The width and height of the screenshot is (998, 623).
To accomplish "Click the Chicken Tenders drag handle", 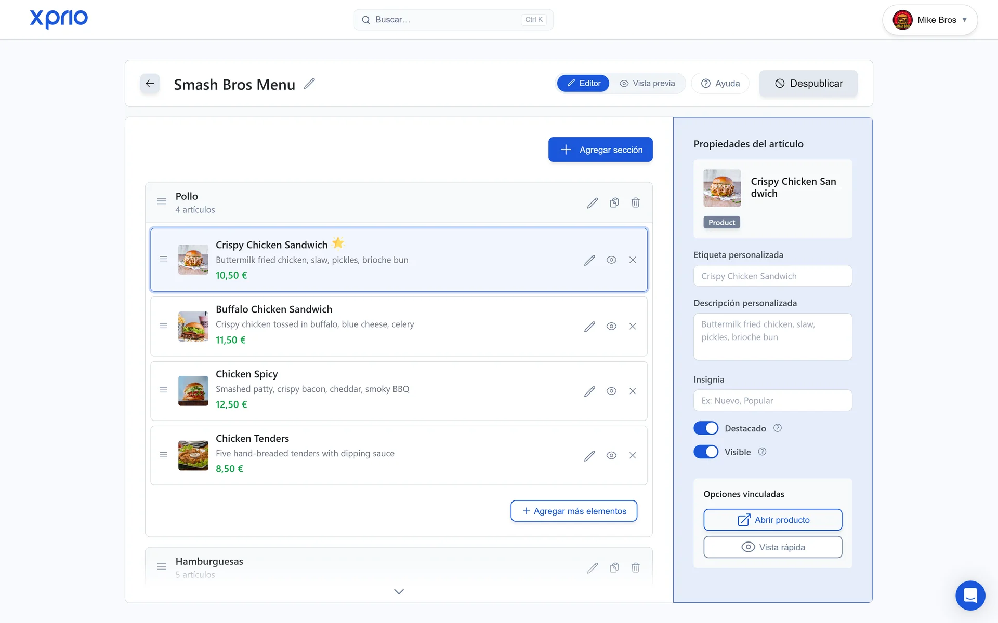I will click(x=163, y=455).
